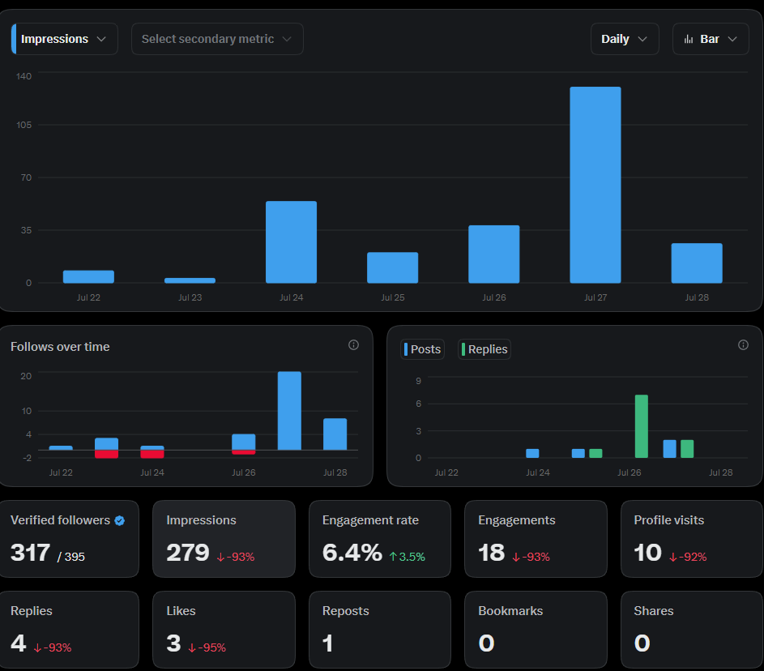Image resolution: width=764 pixels, height=671 pixels.
Task: Open the Bar chart type dropdown
Action: tap(711, 39)
